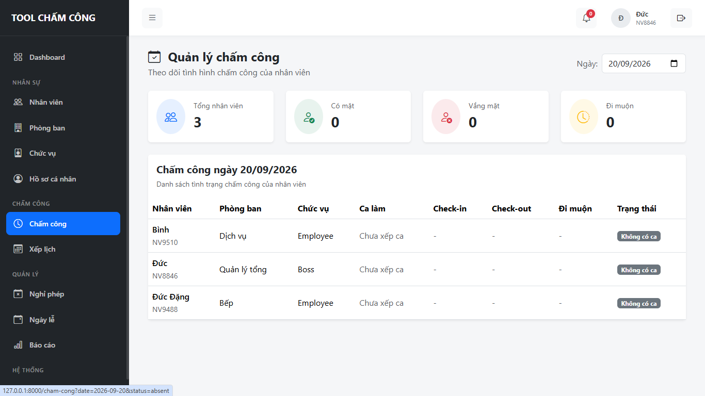This screenshot has height=396, width=705.
Task: Click the logout icon button
Action: tap(681, 18)
